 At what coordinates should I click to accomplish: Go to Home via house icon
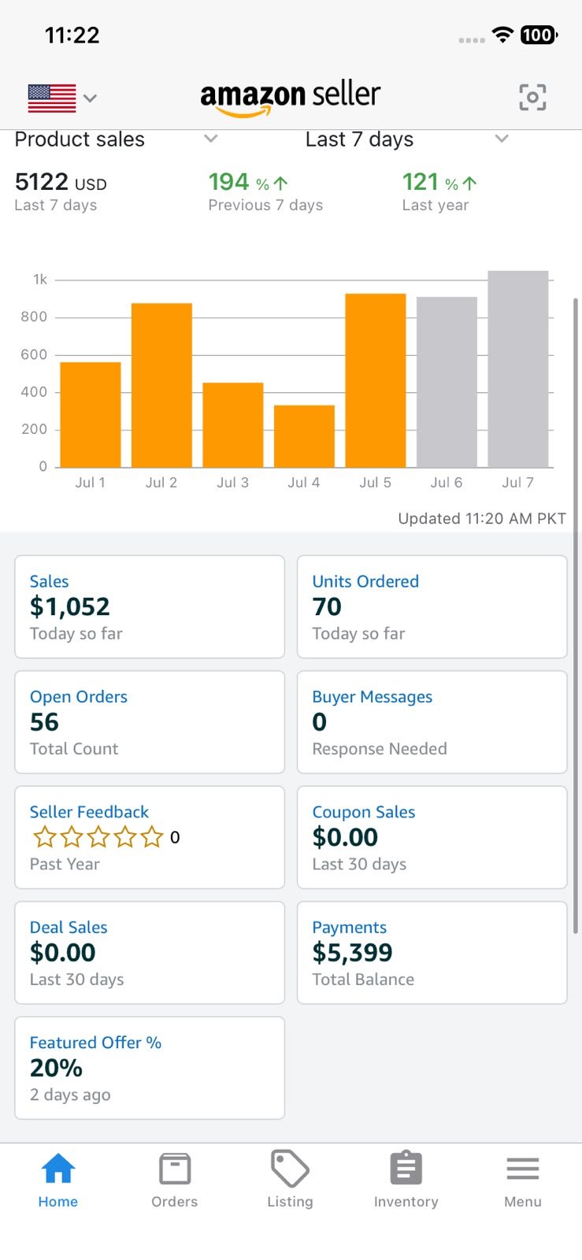pyautogui.click(x=58, y=1168)
